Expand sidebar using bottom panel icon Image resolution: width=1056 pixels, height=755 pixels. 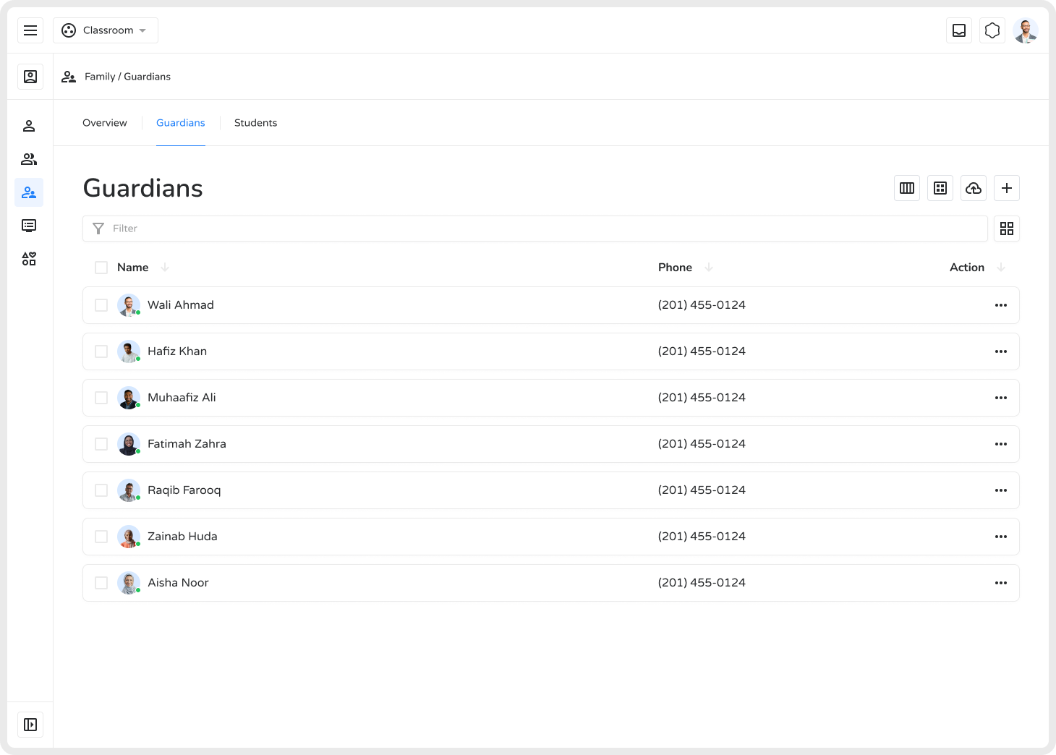pos(30,725)
